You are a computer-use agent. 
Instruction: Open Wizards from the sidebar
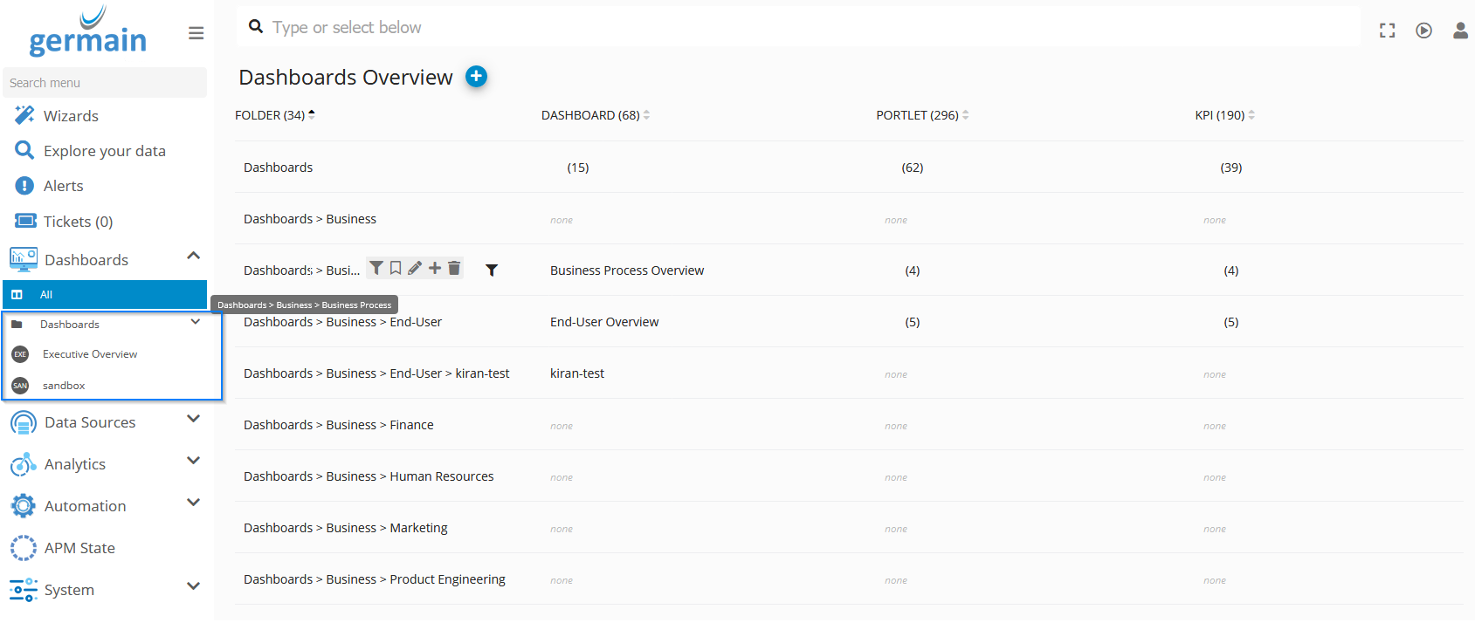click(x=71, y=116)
